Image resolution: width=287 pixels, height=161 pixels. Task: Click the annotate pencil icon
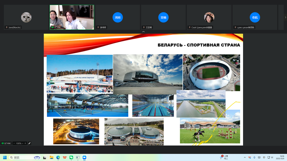29,143
